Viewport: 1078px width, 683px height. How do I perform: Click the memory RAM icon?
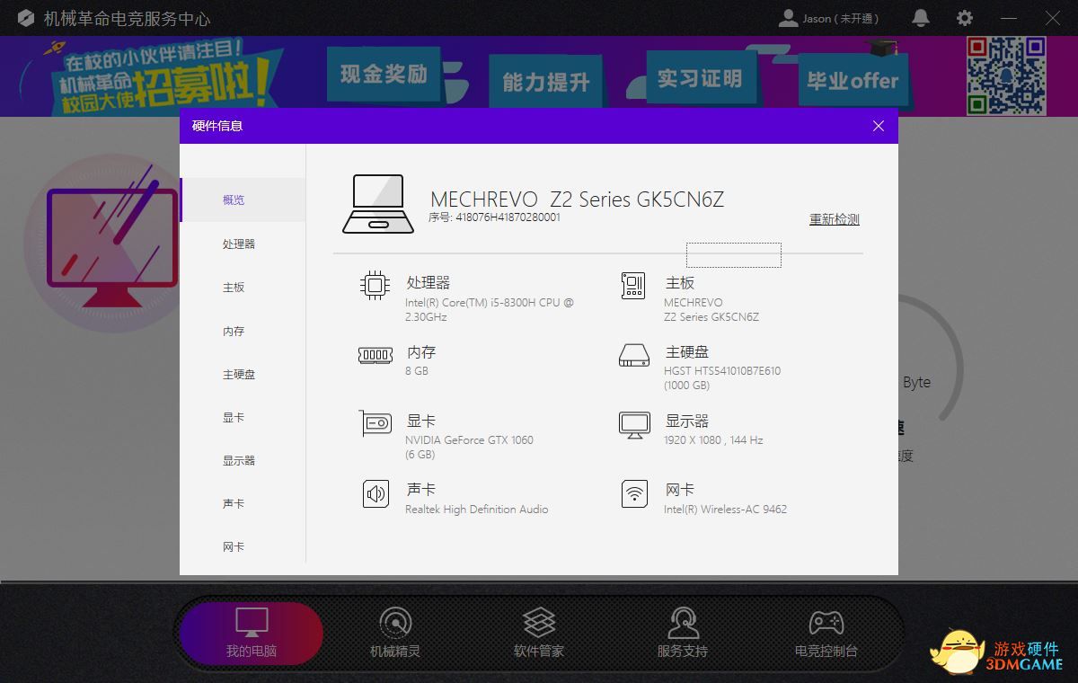pos(375,355)
